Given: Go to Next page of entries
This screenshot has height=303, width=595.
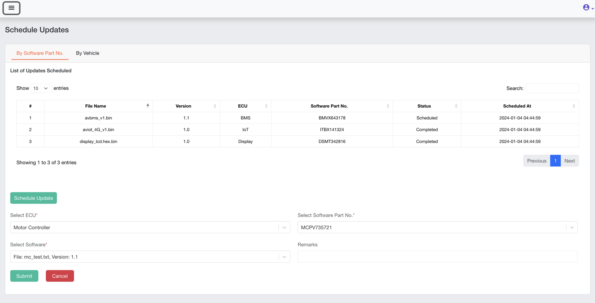Looking at the screenshot, I should click(x=569, y=161).
